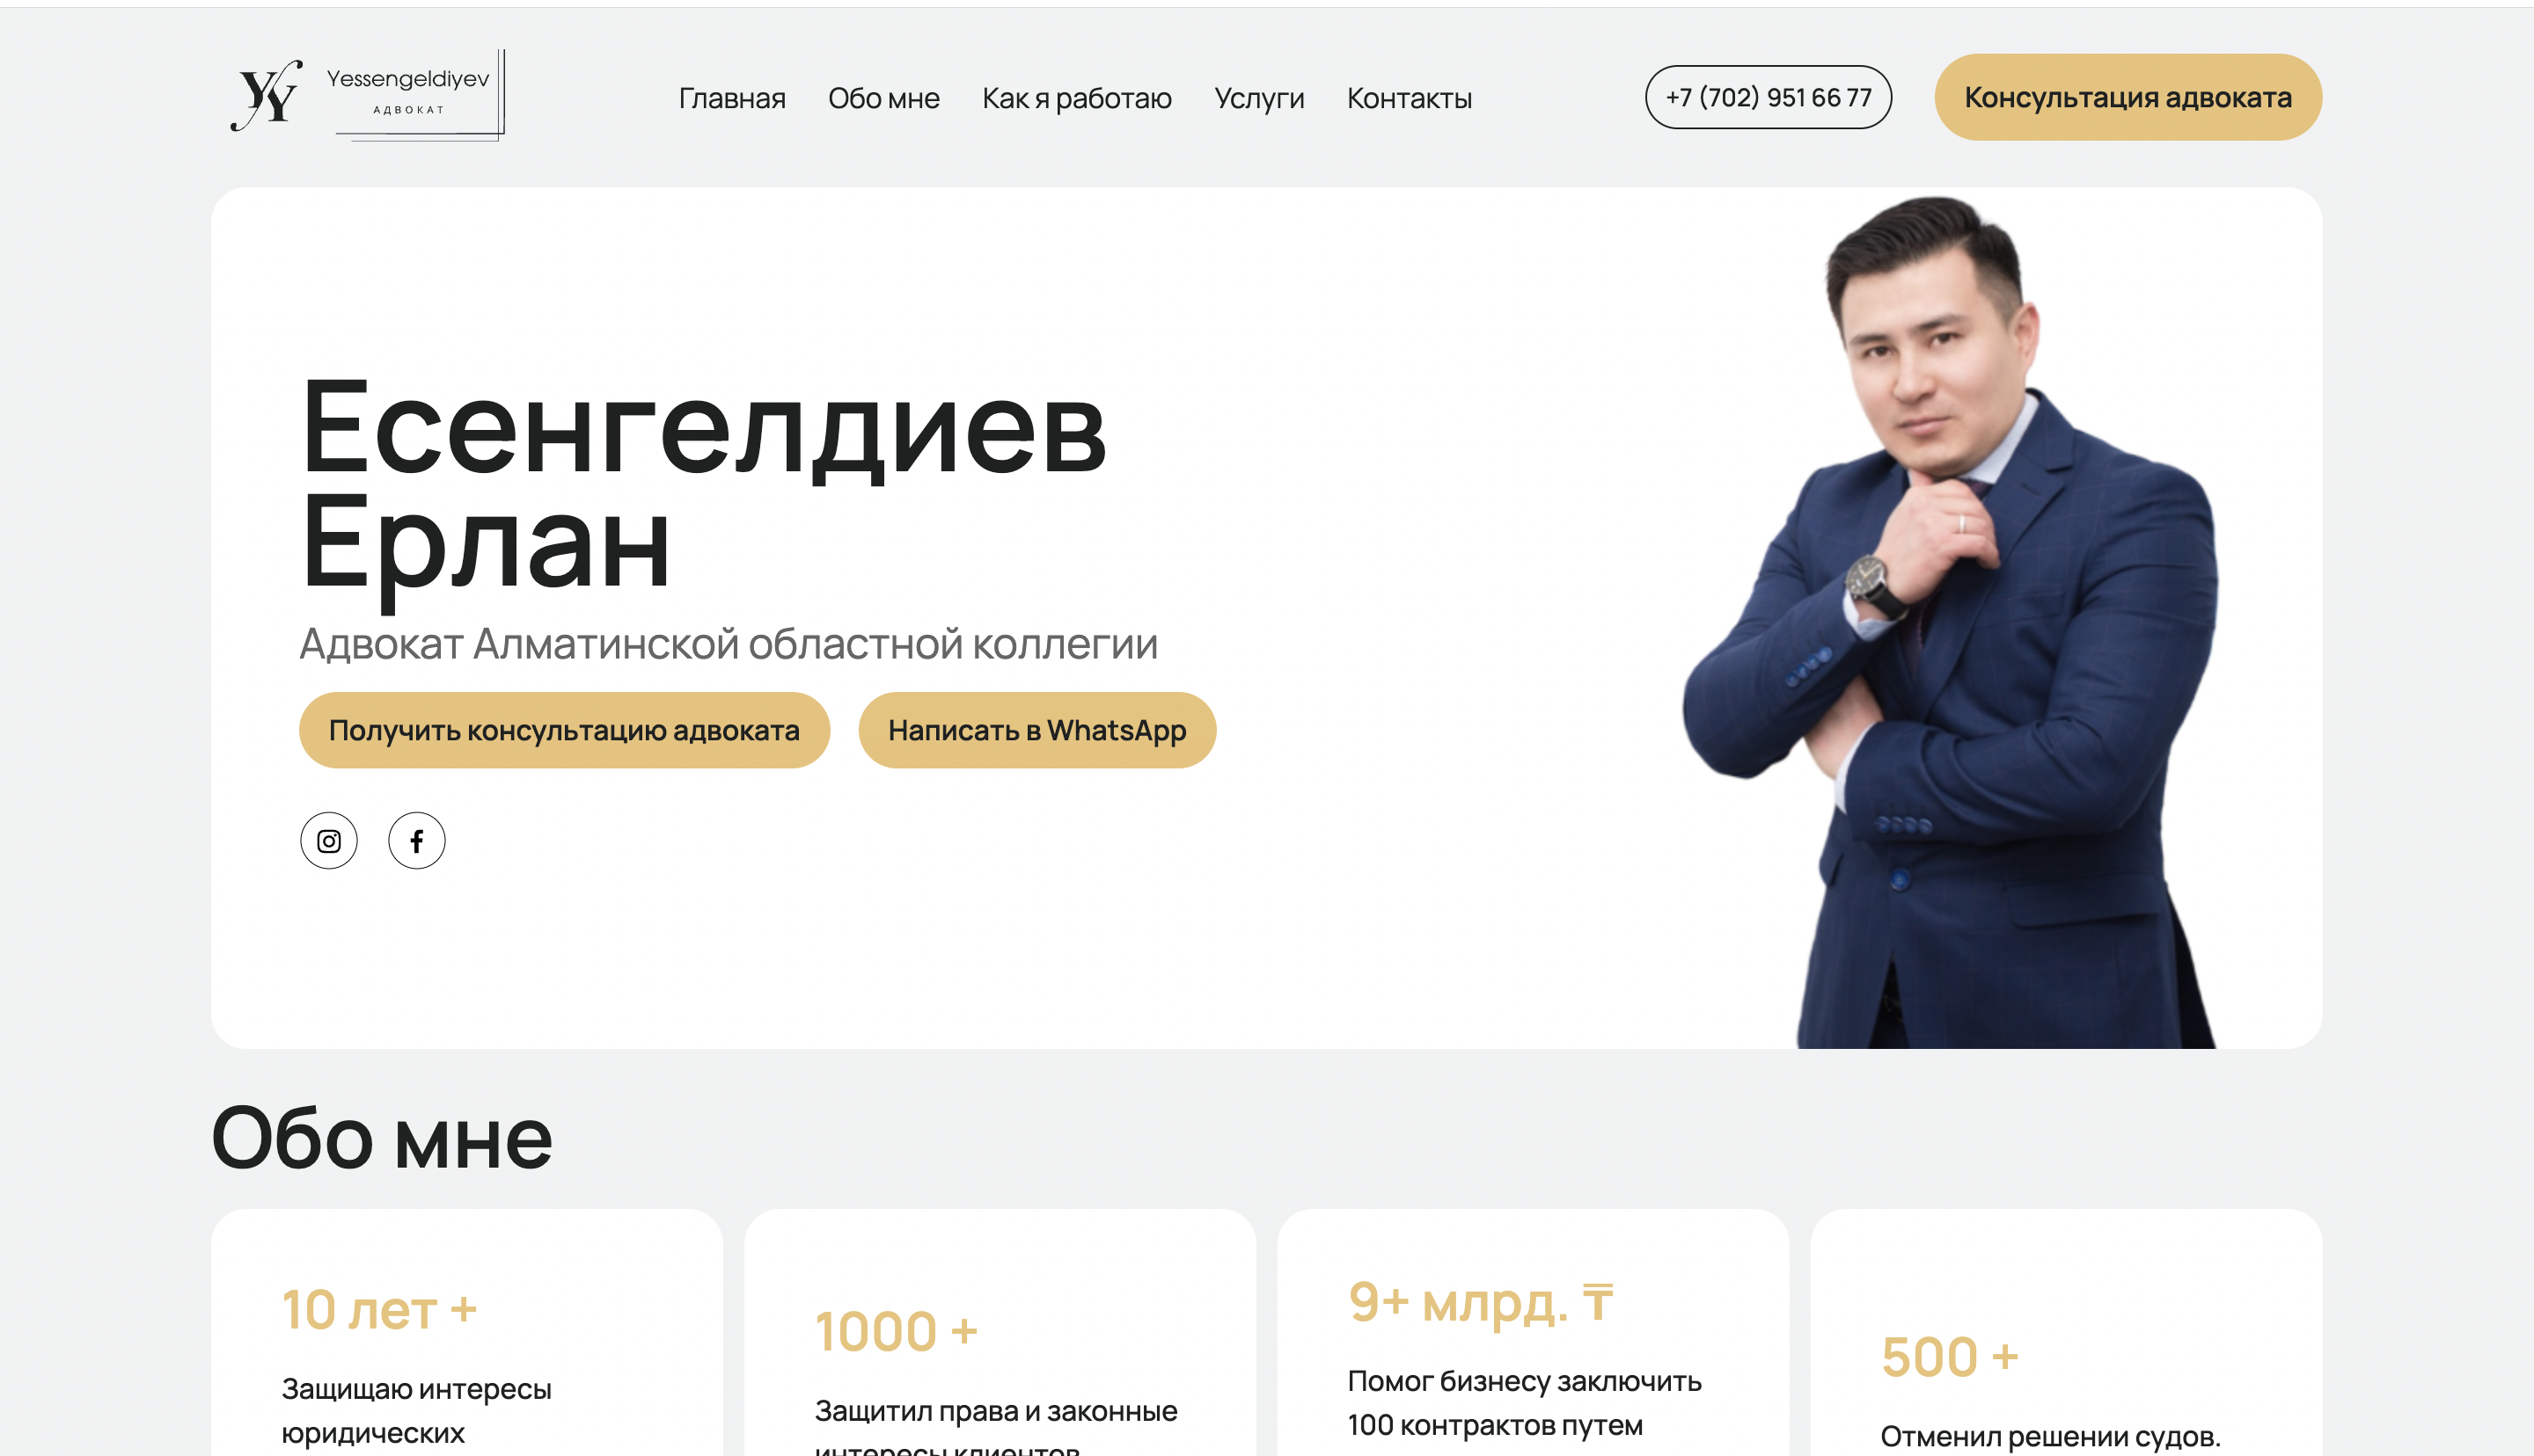This screenshot has width=2534, height=1456.
Task: Open the Facebook page icon
Action: (416, 841)
